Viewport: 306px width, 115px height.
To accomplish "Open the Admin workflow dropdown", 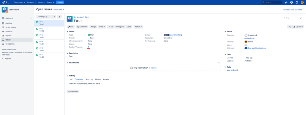I will coord(138,27).
